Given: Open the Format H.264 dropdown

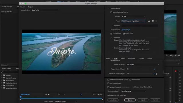Looking at the screenshot, I should click(x=134, y=16).
